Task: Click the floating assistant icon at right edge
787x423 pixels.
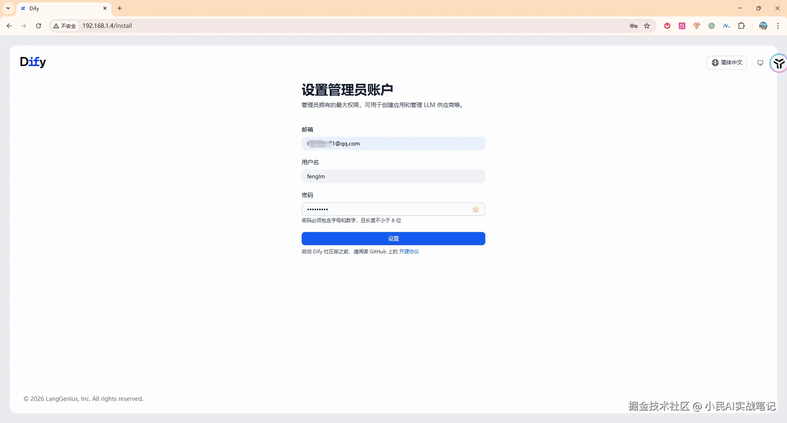Action: tap(778, 63)
